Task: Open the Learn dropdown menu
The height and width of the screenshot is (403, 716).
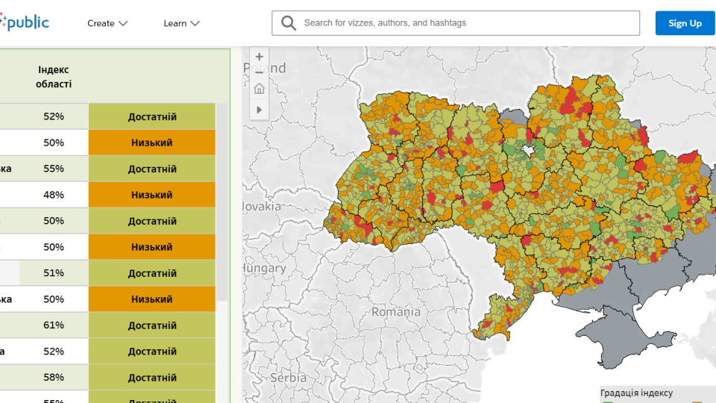Action: pyautogui.click(x=181, y=23)
